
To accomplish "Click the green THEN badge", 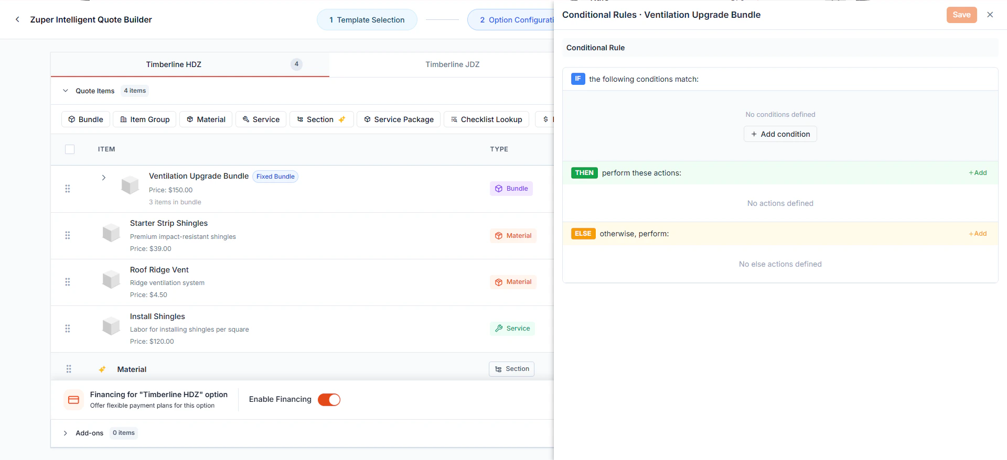I will pos(584,173).
